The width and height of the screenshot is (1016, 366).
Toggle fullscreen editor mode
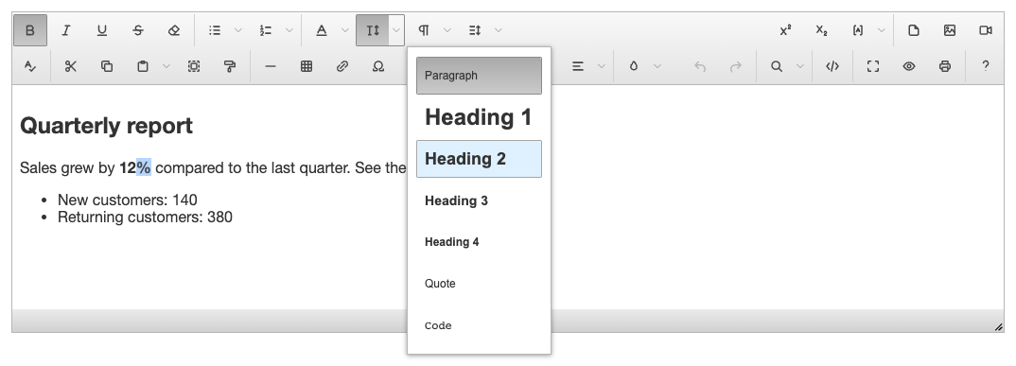[873, 66]
